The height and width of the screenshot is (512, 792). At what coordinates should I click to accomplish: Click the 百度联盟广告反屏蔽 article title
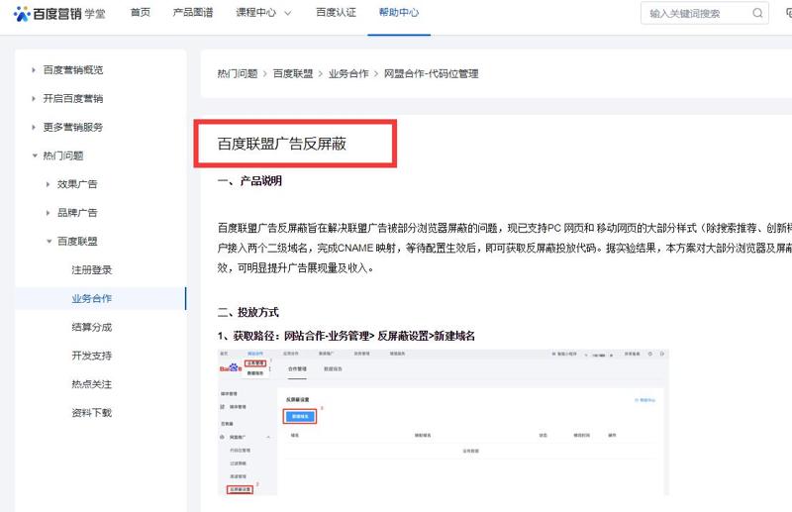coord(282,144)
